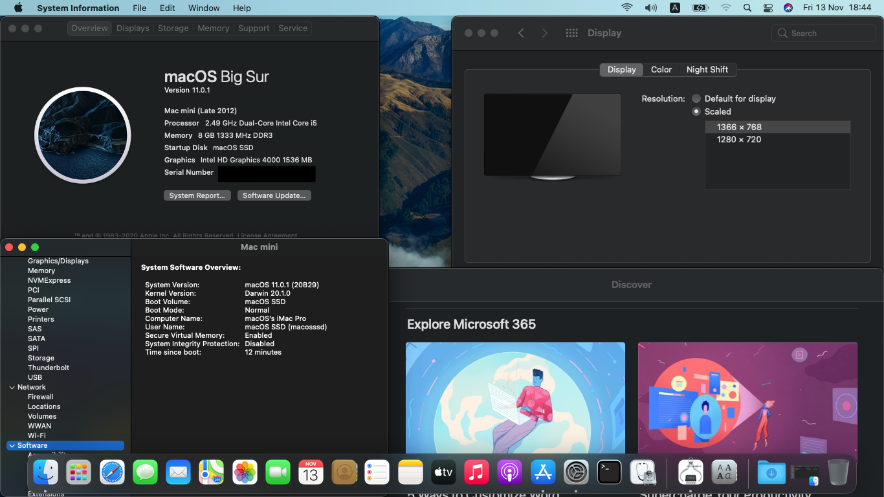Image resolution: width=884 pixels, height=497 pixels.
Task: Open the Window menu
Action: [204, 8]
